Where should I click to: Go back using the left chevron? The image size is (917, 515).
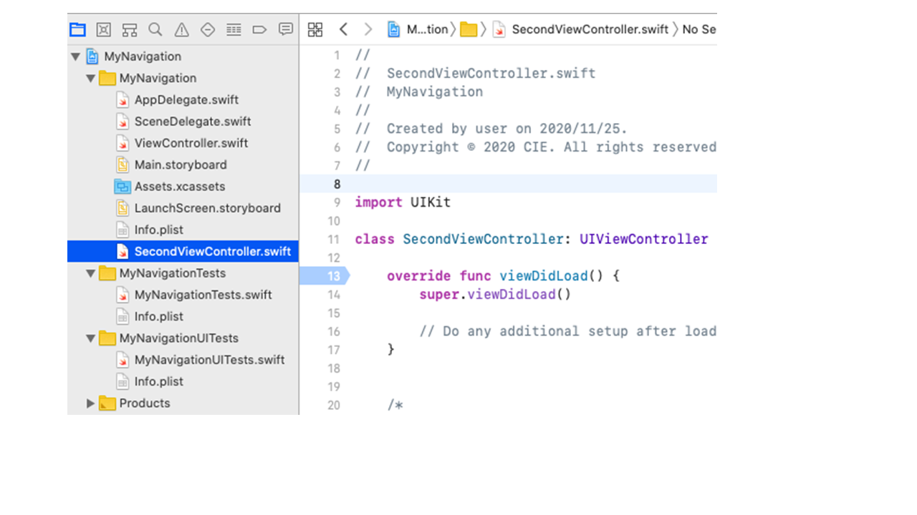344,29
